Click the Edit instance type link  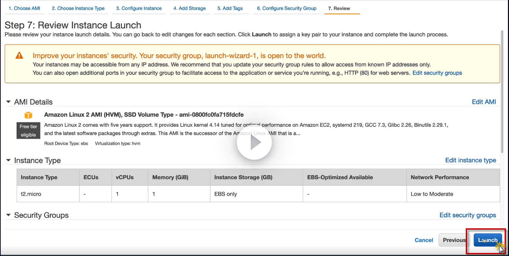click(x=470, y=160)
